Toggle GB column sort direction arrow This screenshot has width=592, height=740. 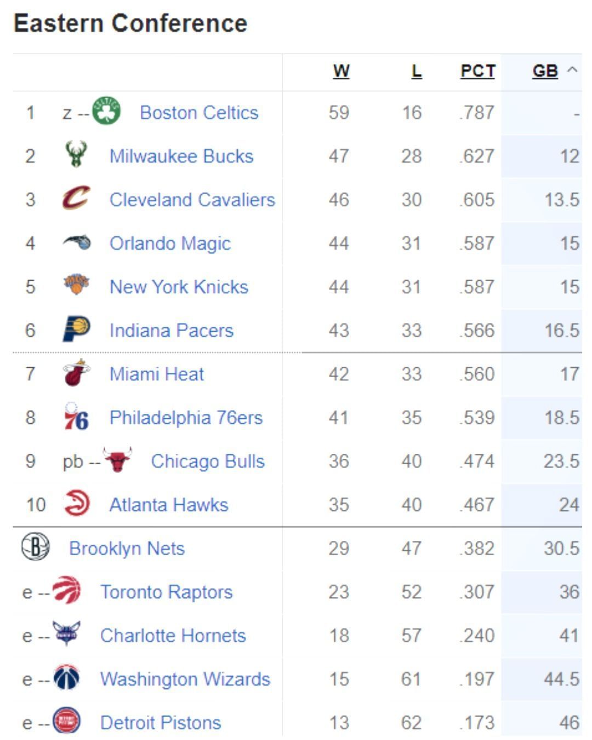click(x=572, y=70)
